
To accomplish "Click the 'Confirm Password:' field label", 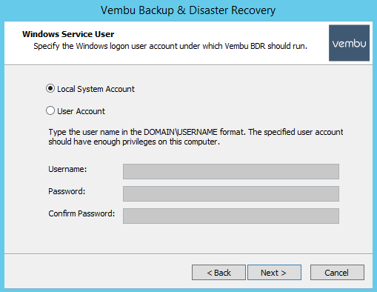I will [x=81, y=213].
